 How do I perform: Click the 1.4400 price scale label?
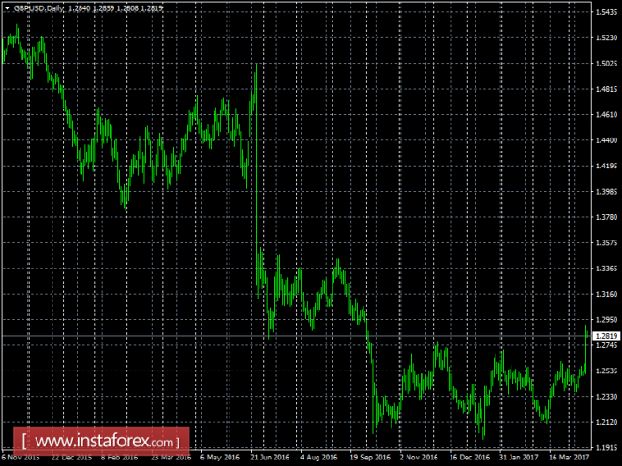606,140
